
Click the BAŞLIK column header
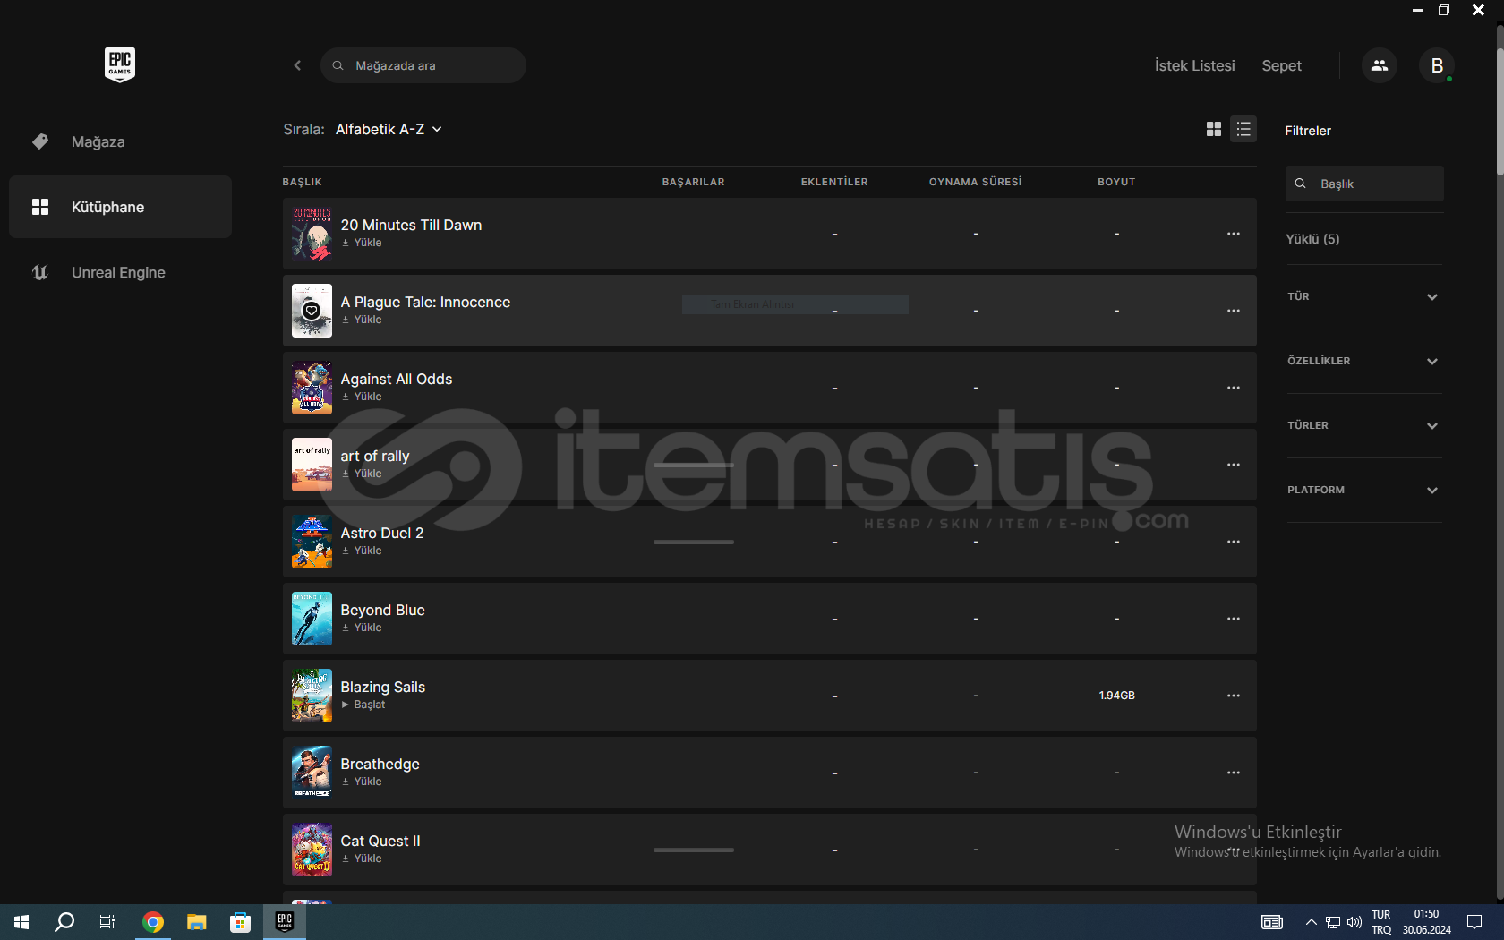(x=302, y=182)
